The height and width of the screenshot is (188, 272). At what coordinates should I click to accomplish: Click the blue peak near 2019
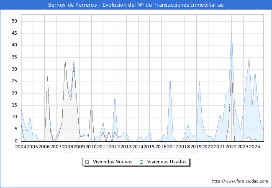point(199,81)
